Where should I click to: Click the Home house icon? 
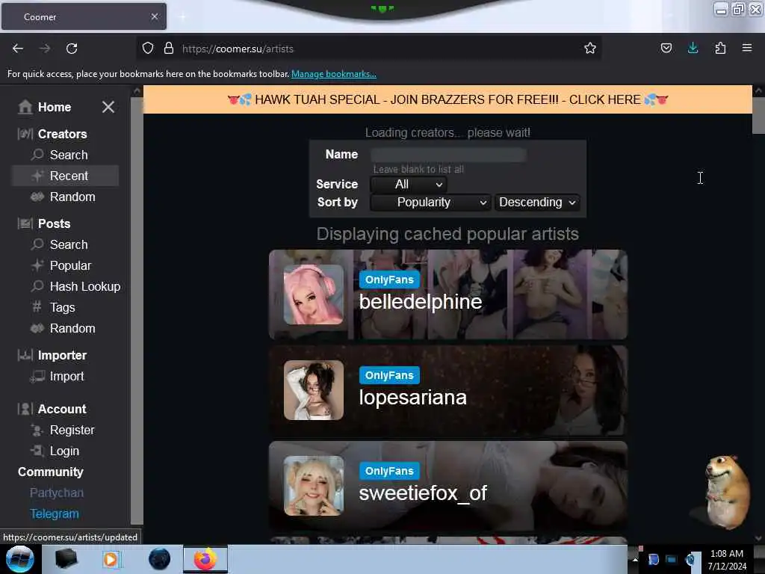point(25,107)
